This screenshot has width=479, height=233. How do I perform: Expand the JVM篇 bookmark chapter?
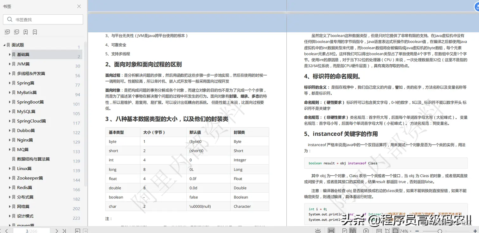coord(9,64)
